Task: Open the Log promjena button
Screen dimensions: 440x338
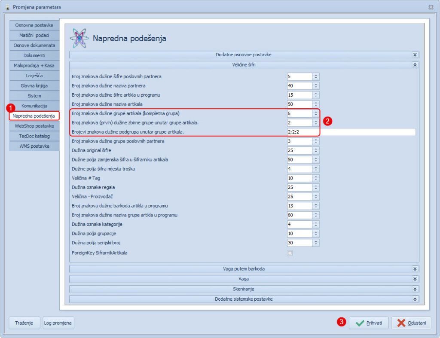Action: (58, 323)
